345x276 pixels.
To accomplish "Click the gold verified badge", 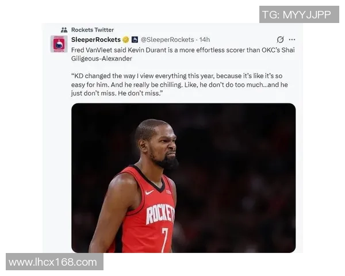I will (125, 40).
